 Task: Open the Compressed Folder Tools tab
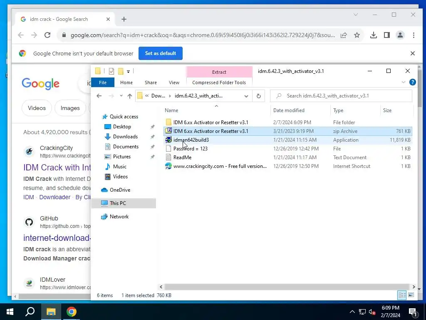point(219,82)
